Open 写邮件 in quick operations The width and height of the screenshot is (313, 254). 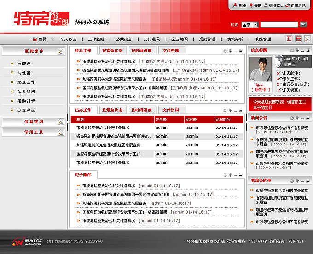click(24, 63)
